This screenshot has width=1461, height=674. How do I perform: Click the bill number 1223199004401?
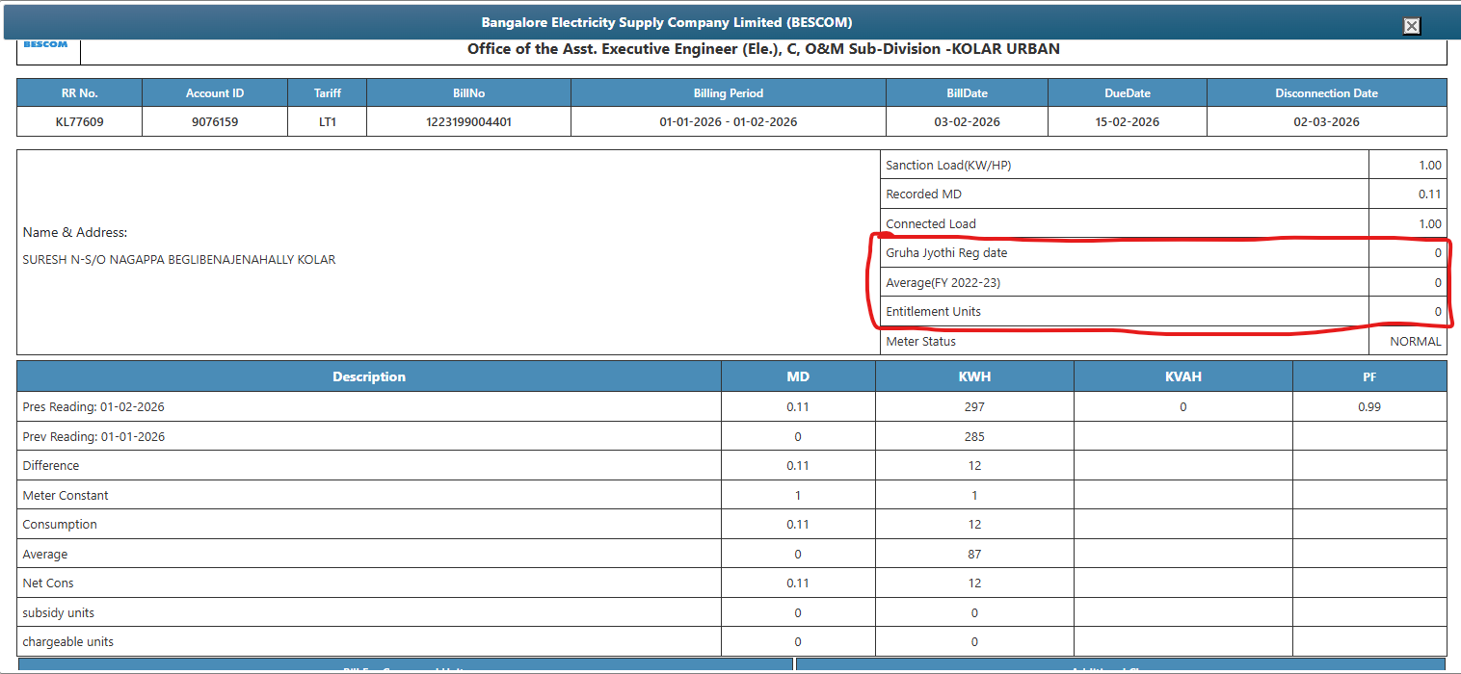(x=468, y=122)
